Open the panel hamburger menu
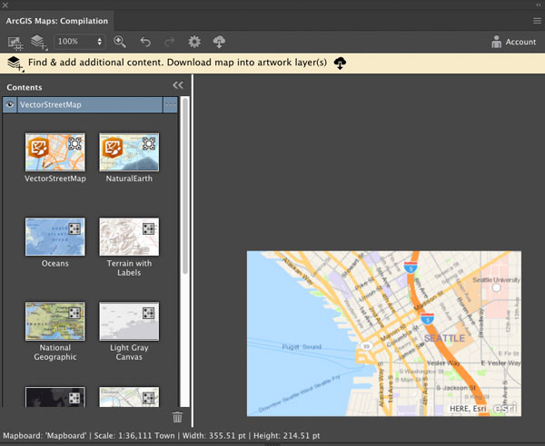Screen dimensions: 545x446 537,21
